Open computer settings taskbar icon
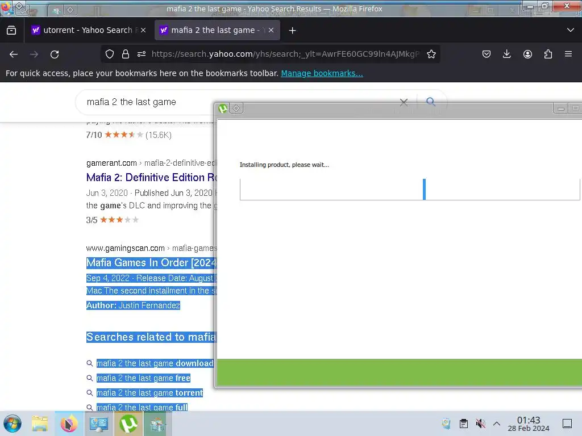Screen dimensions: 582x436 [99, 424]
